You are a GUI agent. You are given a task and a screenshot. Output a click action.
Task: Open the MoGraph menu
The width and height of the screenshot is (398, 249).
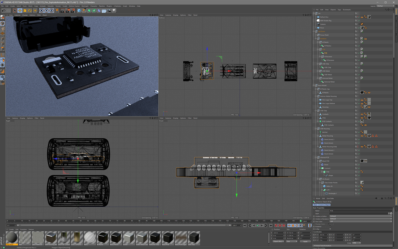click(85, 6)
